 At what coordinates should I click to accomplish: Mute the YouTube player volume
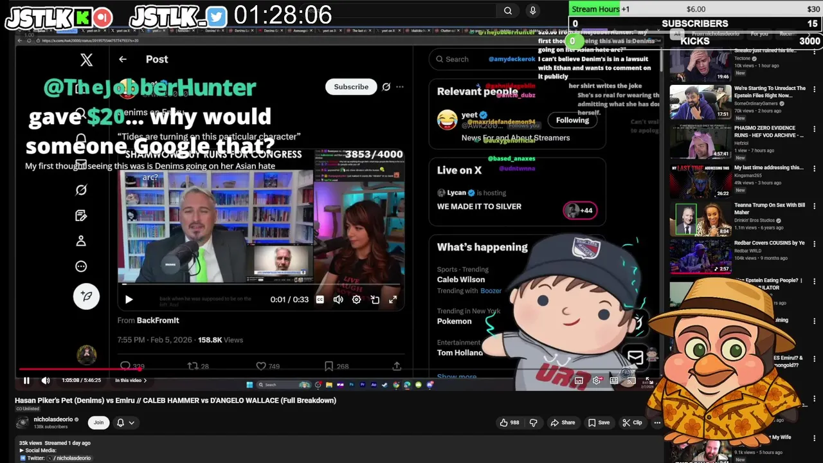point(46,380)
